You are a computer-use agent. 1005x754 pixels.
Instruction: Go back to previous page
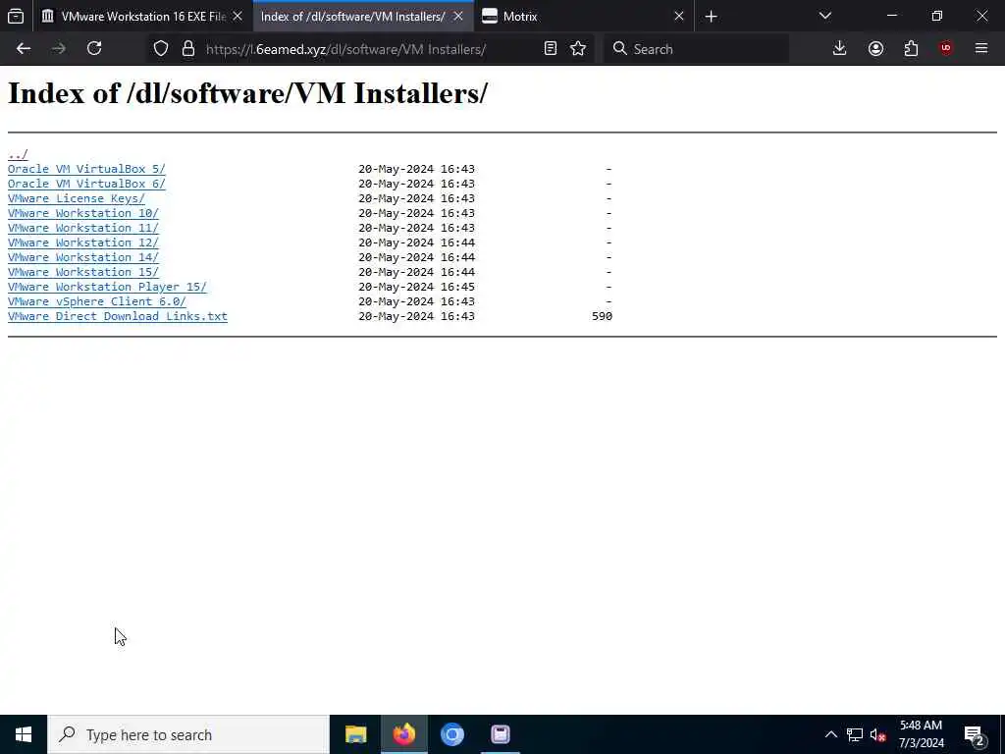pyautogui.click(x=24, y=49)
